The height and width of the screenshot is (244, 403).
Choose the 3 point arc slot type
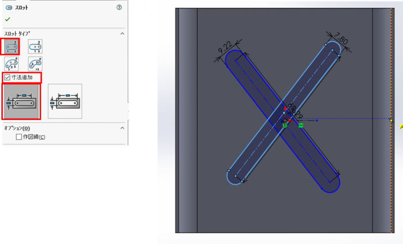coord(11,64)
